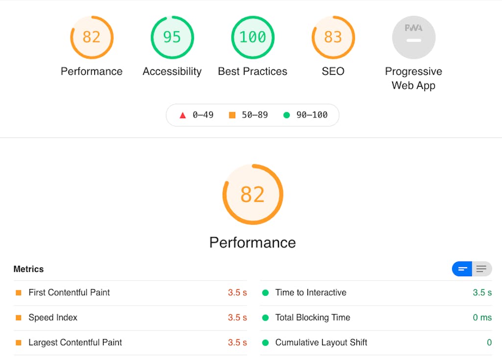Click the red triangle 0–49 legend icon
The width and height of the screenshot is (502, 359).
183,115
